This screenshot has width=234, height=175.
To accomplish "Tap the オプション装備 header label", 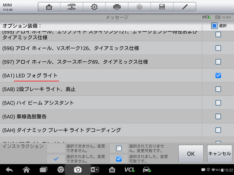I will [22, 26].
